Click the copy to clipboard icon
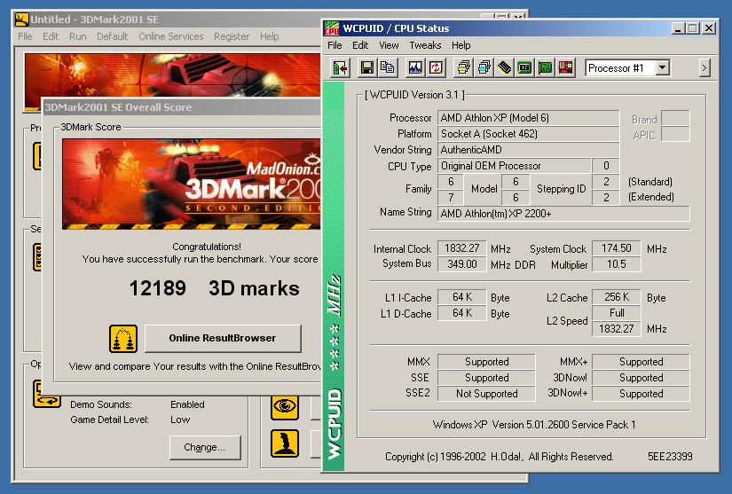732x494 pixels. coord(388,68)
